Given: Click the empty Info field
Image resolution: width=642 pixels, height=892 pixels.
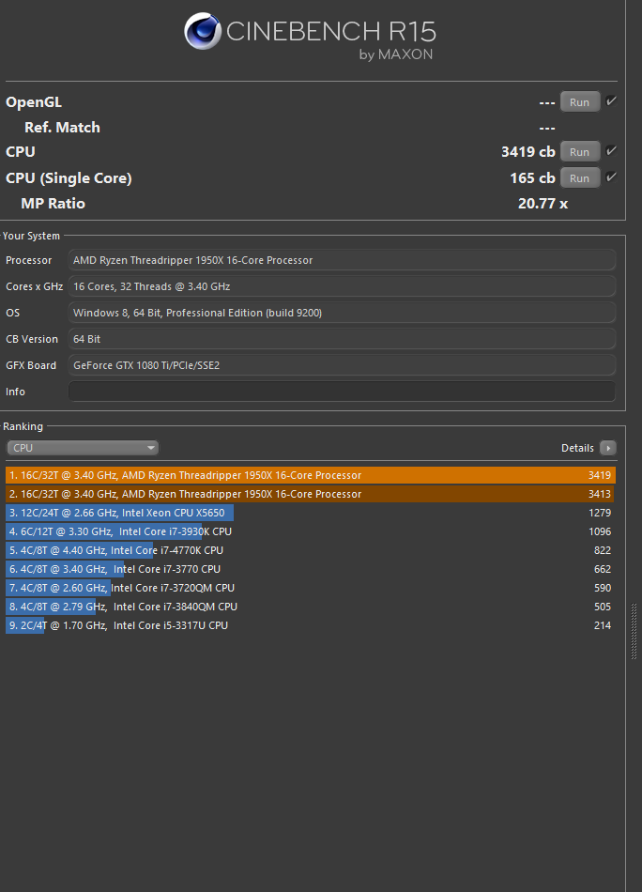Looking at the screenshot, I should pyautogui.click(x=342, y=392).
